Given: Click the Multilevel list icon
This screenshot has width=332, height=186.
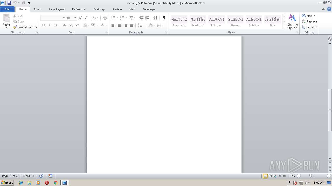Looking at the screenshot, I should (x=131, y=18).
